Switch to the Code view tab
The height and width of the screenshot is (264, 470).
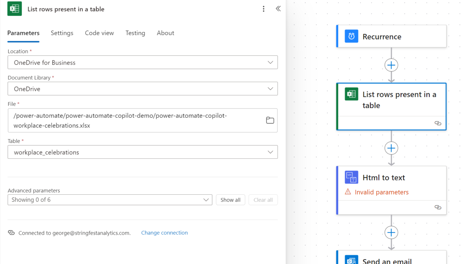click(x=99, y=33)
